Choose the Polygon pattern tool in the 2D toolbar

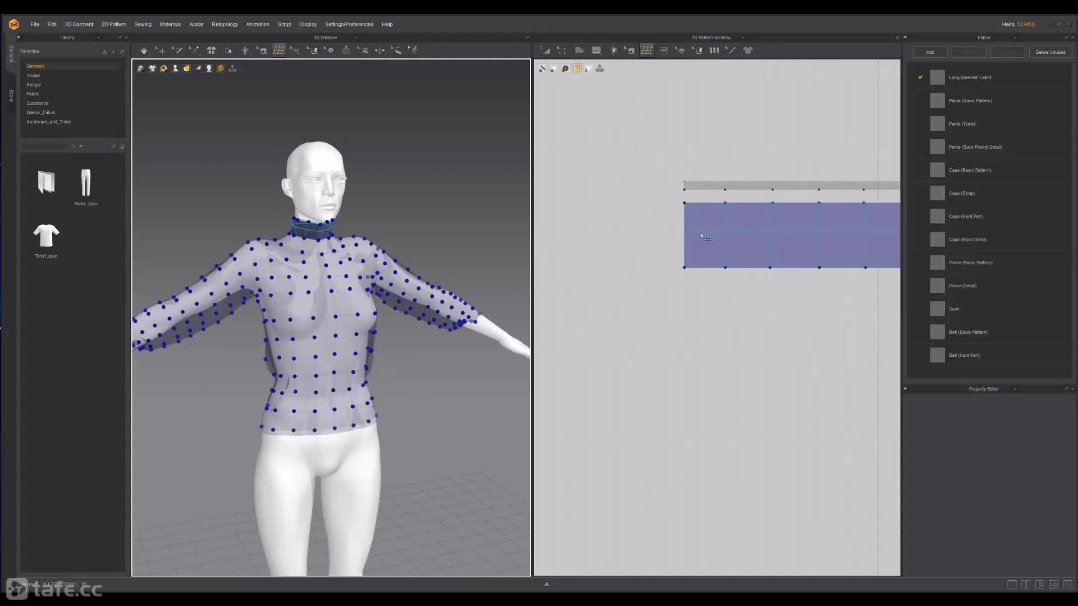click(x=579, y=50)
